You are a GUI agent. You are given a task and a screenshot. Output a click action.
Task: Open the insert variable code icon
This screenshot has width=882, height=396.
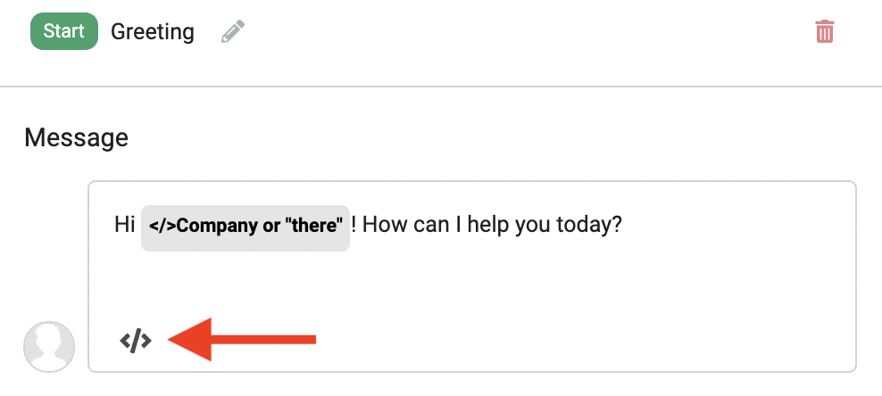pos(136,341)
